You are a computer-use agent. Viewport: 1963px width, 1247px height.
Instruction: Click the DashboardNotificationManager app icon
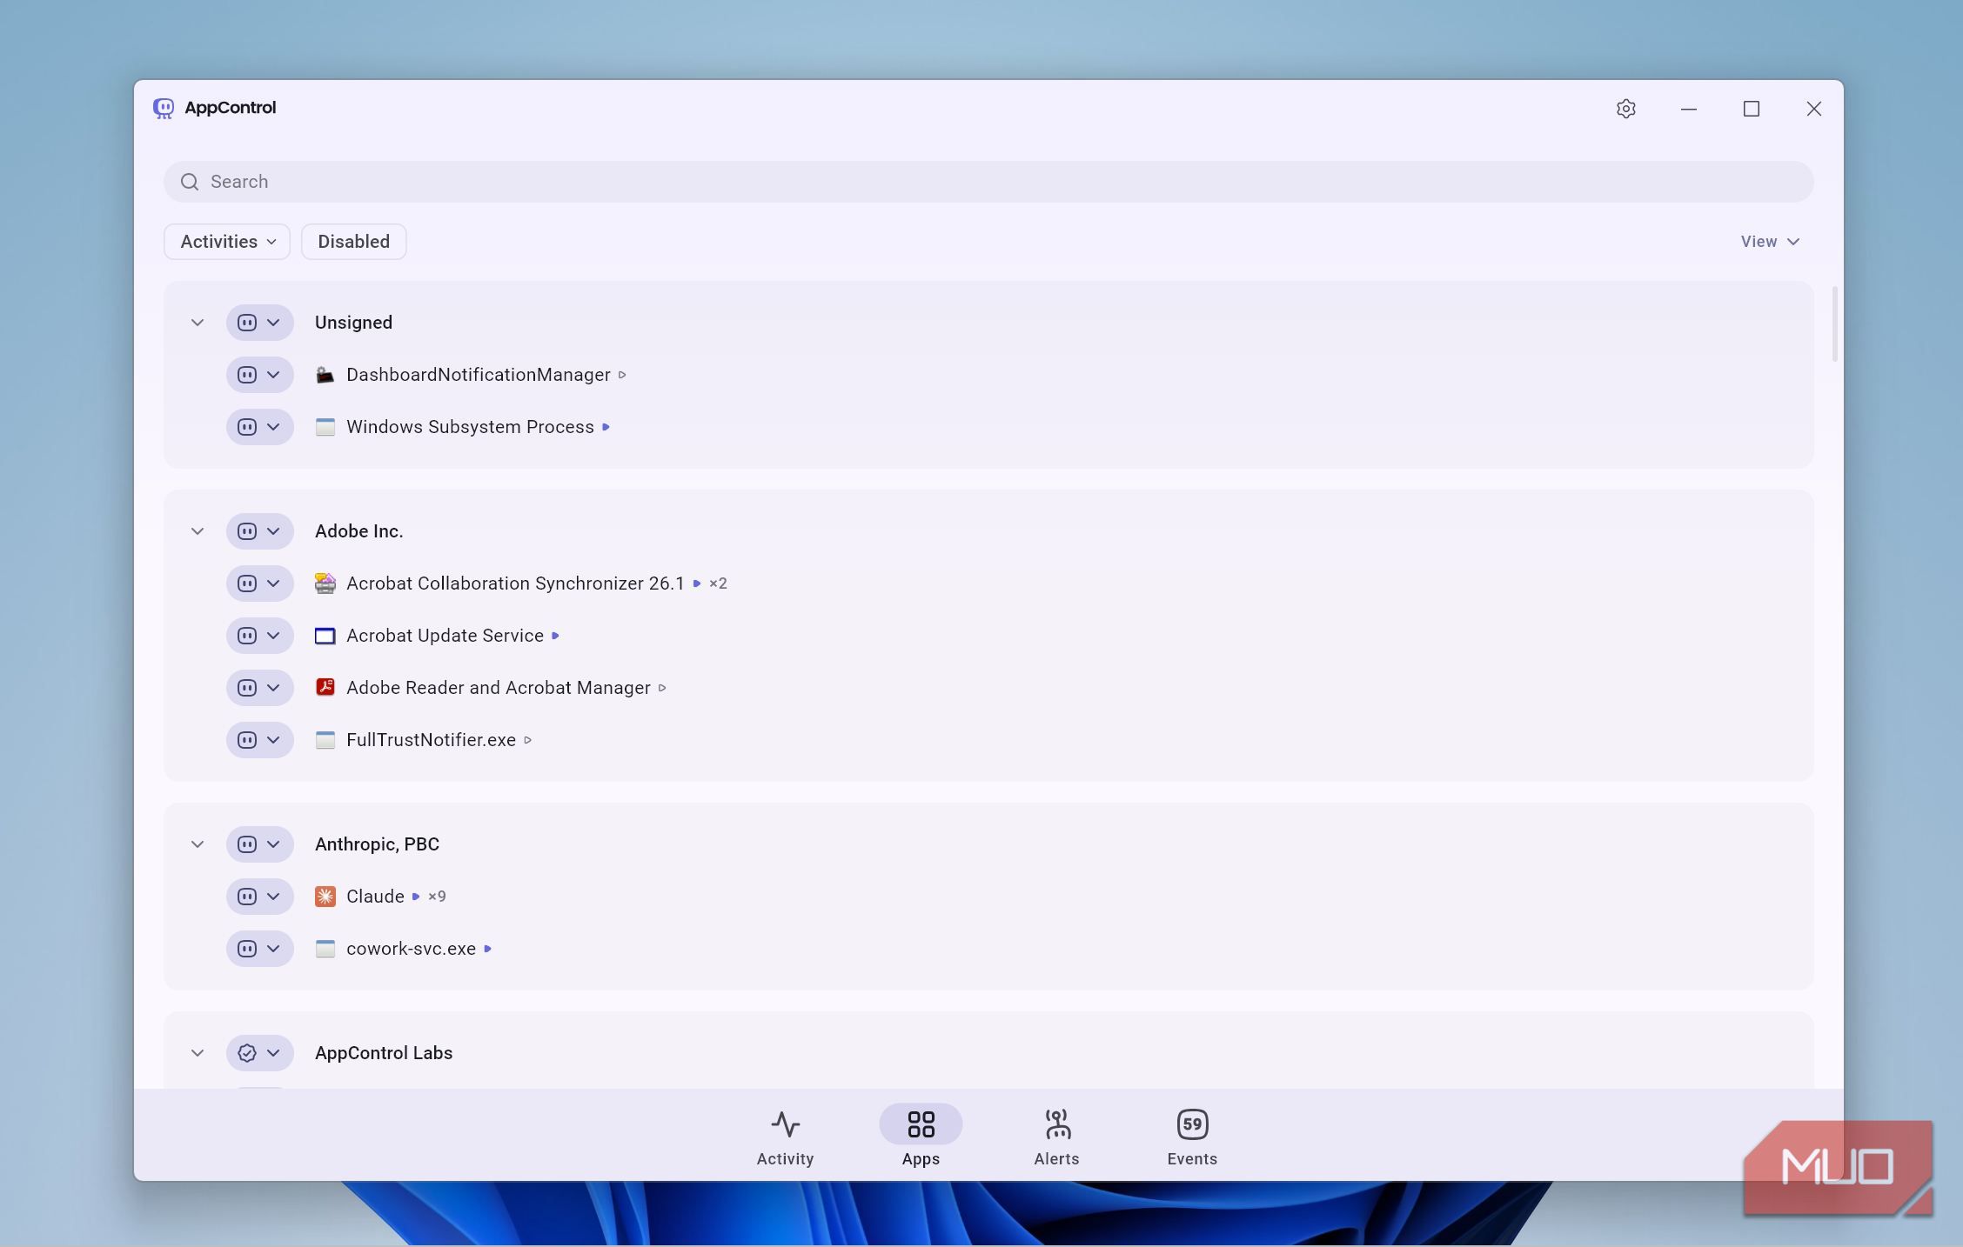click(325, 375)
